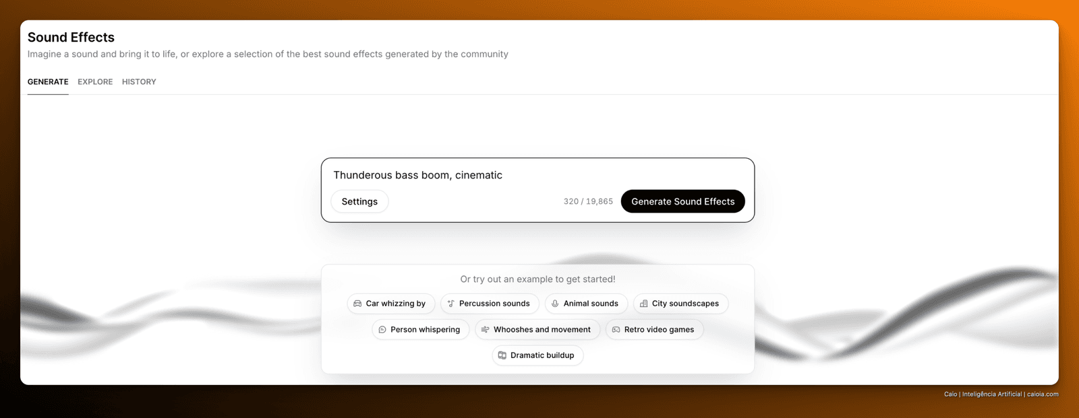The image size is (1079, 418).
Task: Choose the City soundscapes example label
Action: pos(685,304)
